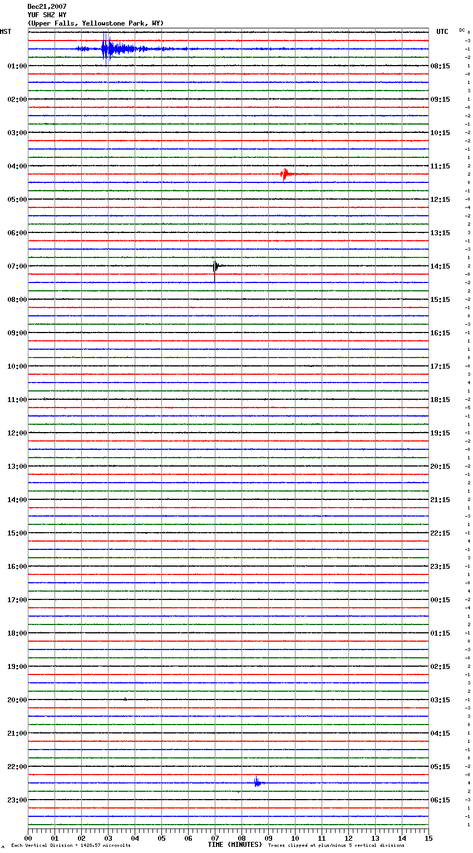Click the 03:15 UTC label
473x853 pixels.
click(x=440, y=700)
